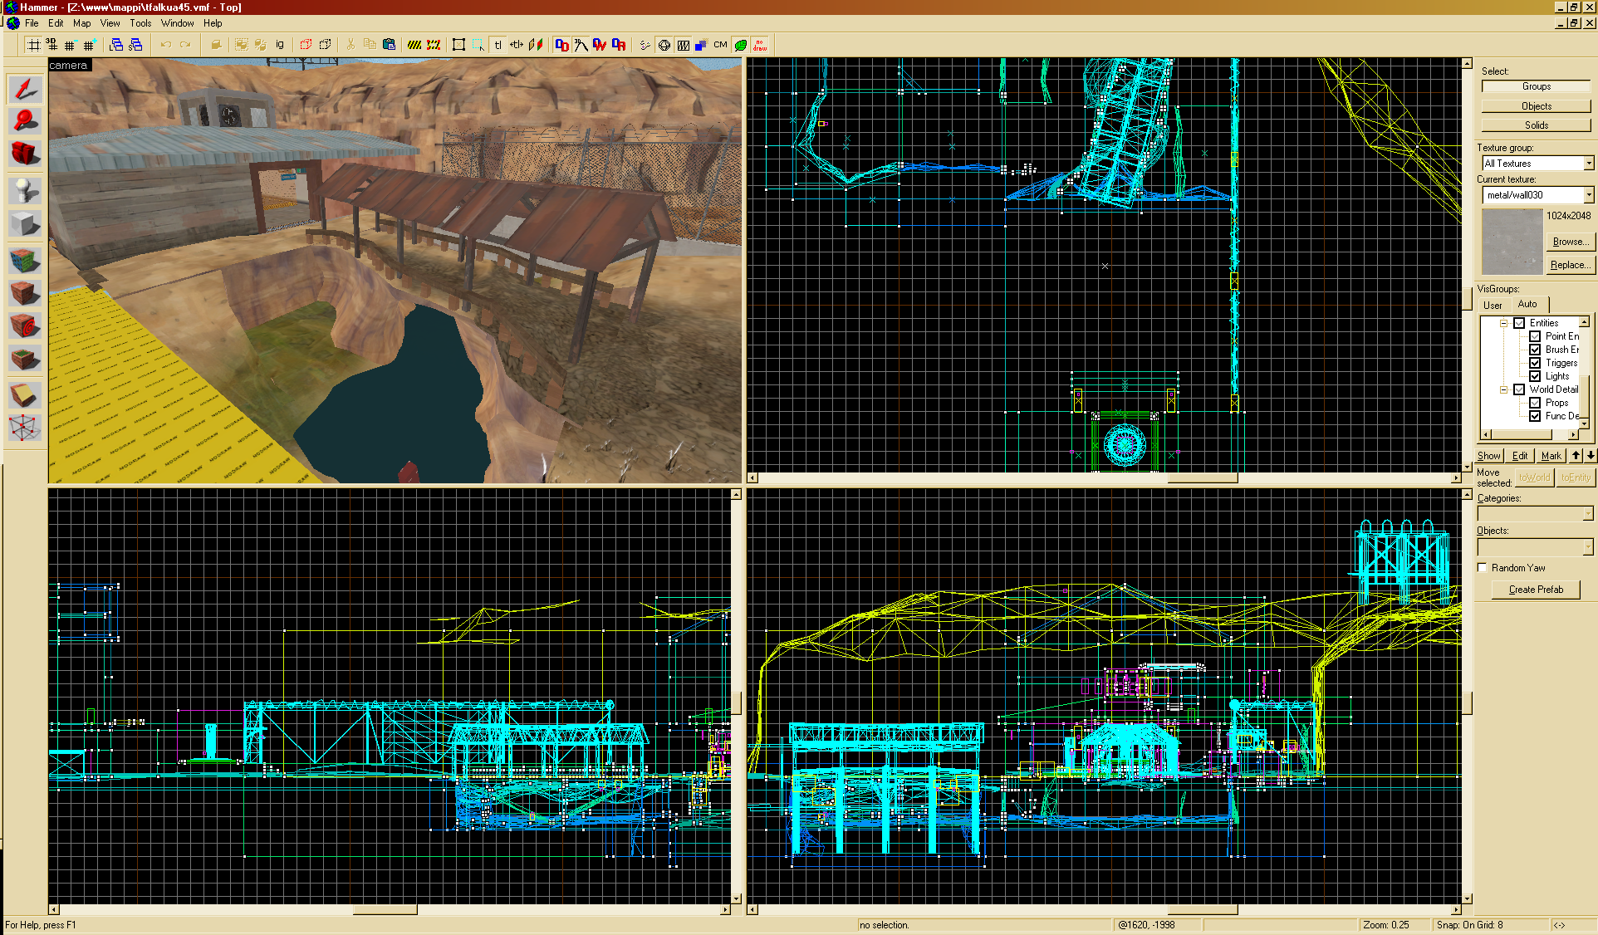Open the Current texture dropdown
Screen dimensions: 1598x935
coord(1588,195)
